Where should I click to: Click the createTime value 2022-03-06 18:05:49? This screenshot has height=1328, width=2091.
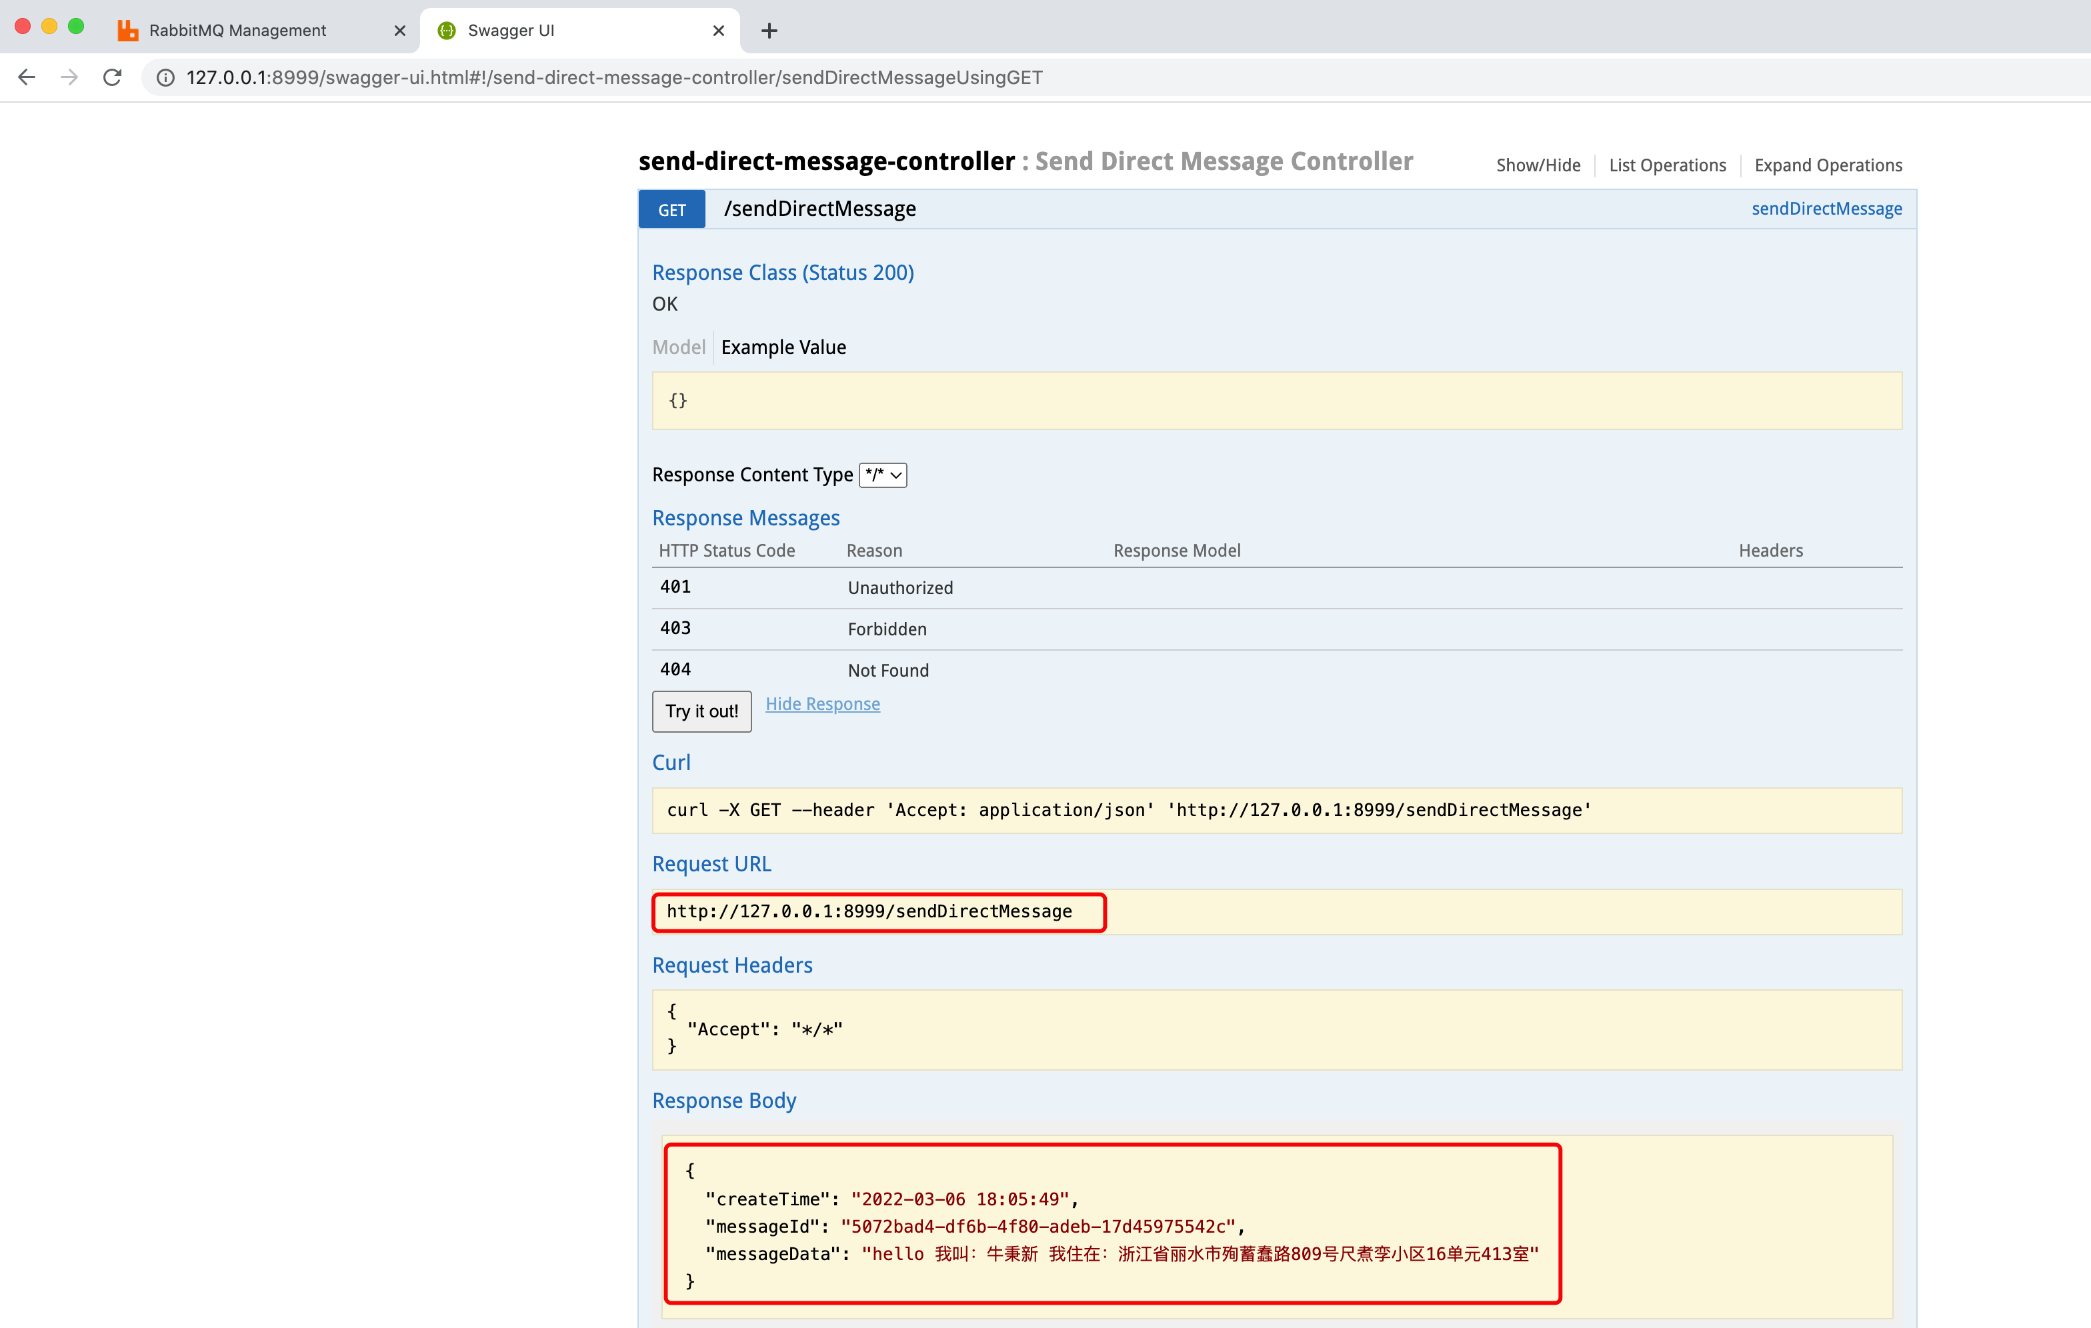tap(959, 1199)
